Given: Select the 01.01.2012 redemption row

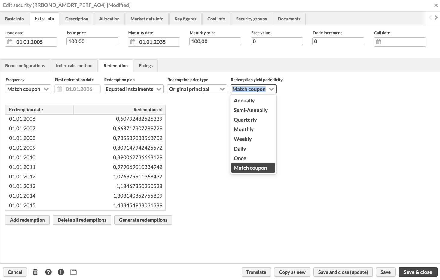Looking at the screenshot, I should 85,177.
